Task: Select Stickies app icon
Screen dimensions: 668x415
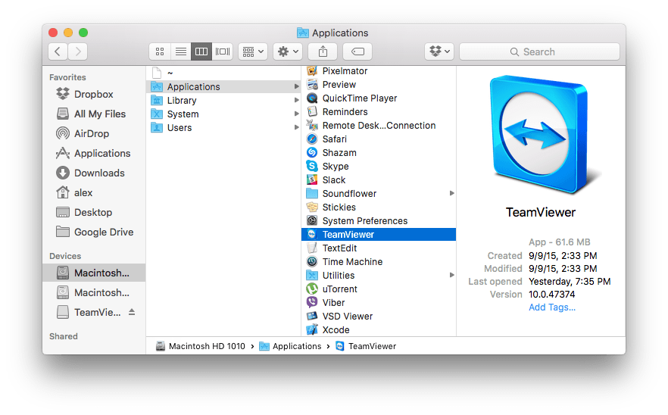Action: [312, 207]
